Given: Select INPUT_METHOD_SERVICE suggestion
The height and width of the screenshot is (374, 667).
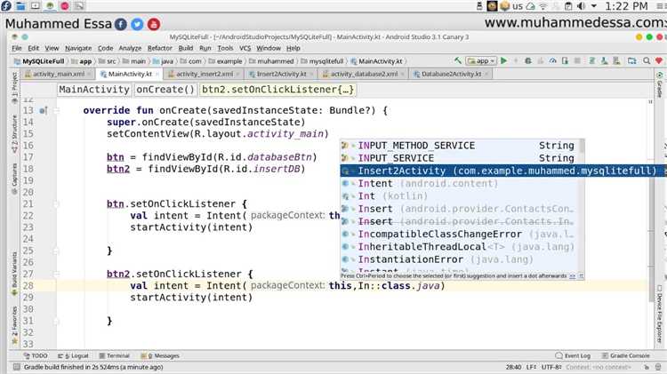Looking at the screenshot, I should [460, 146].
